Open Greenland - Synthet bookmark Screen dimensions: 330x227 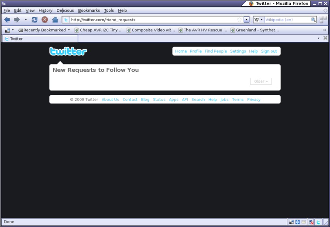point(254,30)
